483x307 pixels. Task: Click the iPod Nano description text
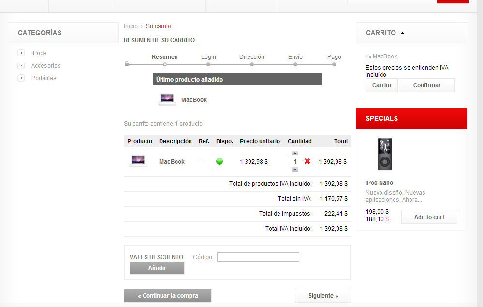tap(395, 196)
